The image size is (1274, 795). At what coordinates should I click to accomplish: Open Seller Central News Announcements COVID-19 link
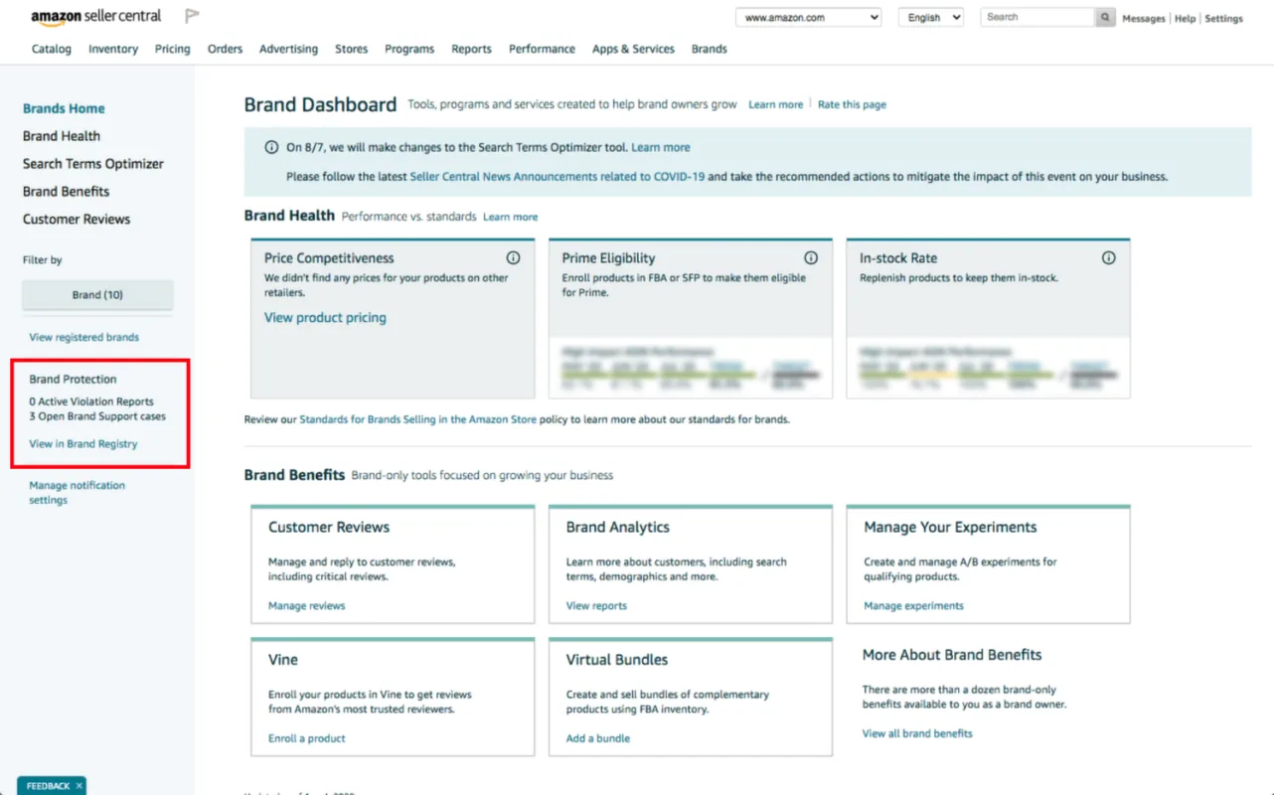[557, 177]
